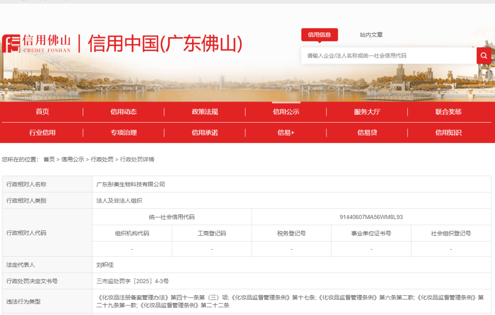
Task: Click the 税务登记号 header cell
Action: [291, 233]
